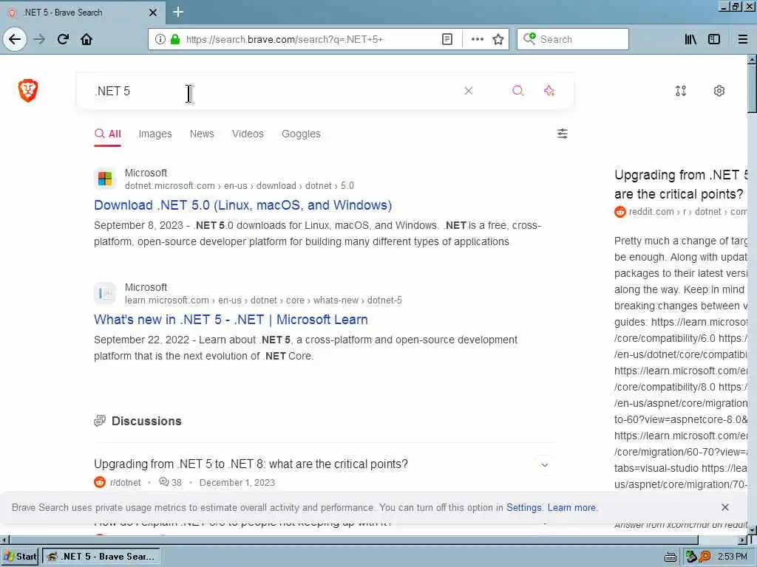Clear the .NET 5 search query
757x567 pixels.
coord(468,91)
